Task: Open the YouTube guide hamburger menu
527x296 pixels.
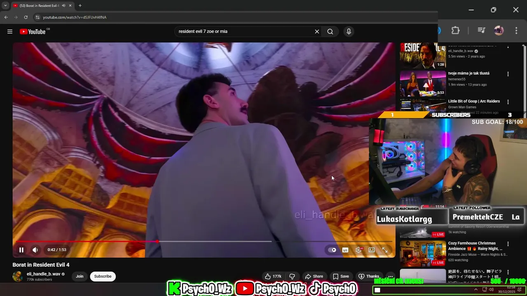Action: point(10,32)
